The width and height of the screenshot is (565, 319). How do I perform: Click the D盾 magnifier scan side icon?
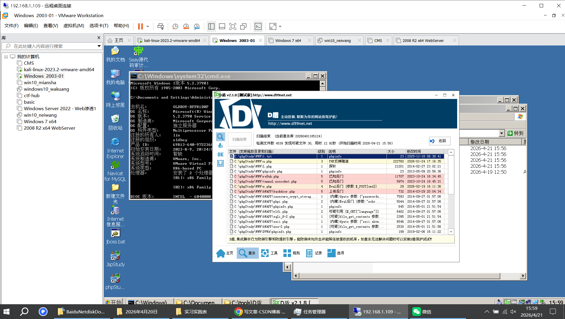pos(220,137)
